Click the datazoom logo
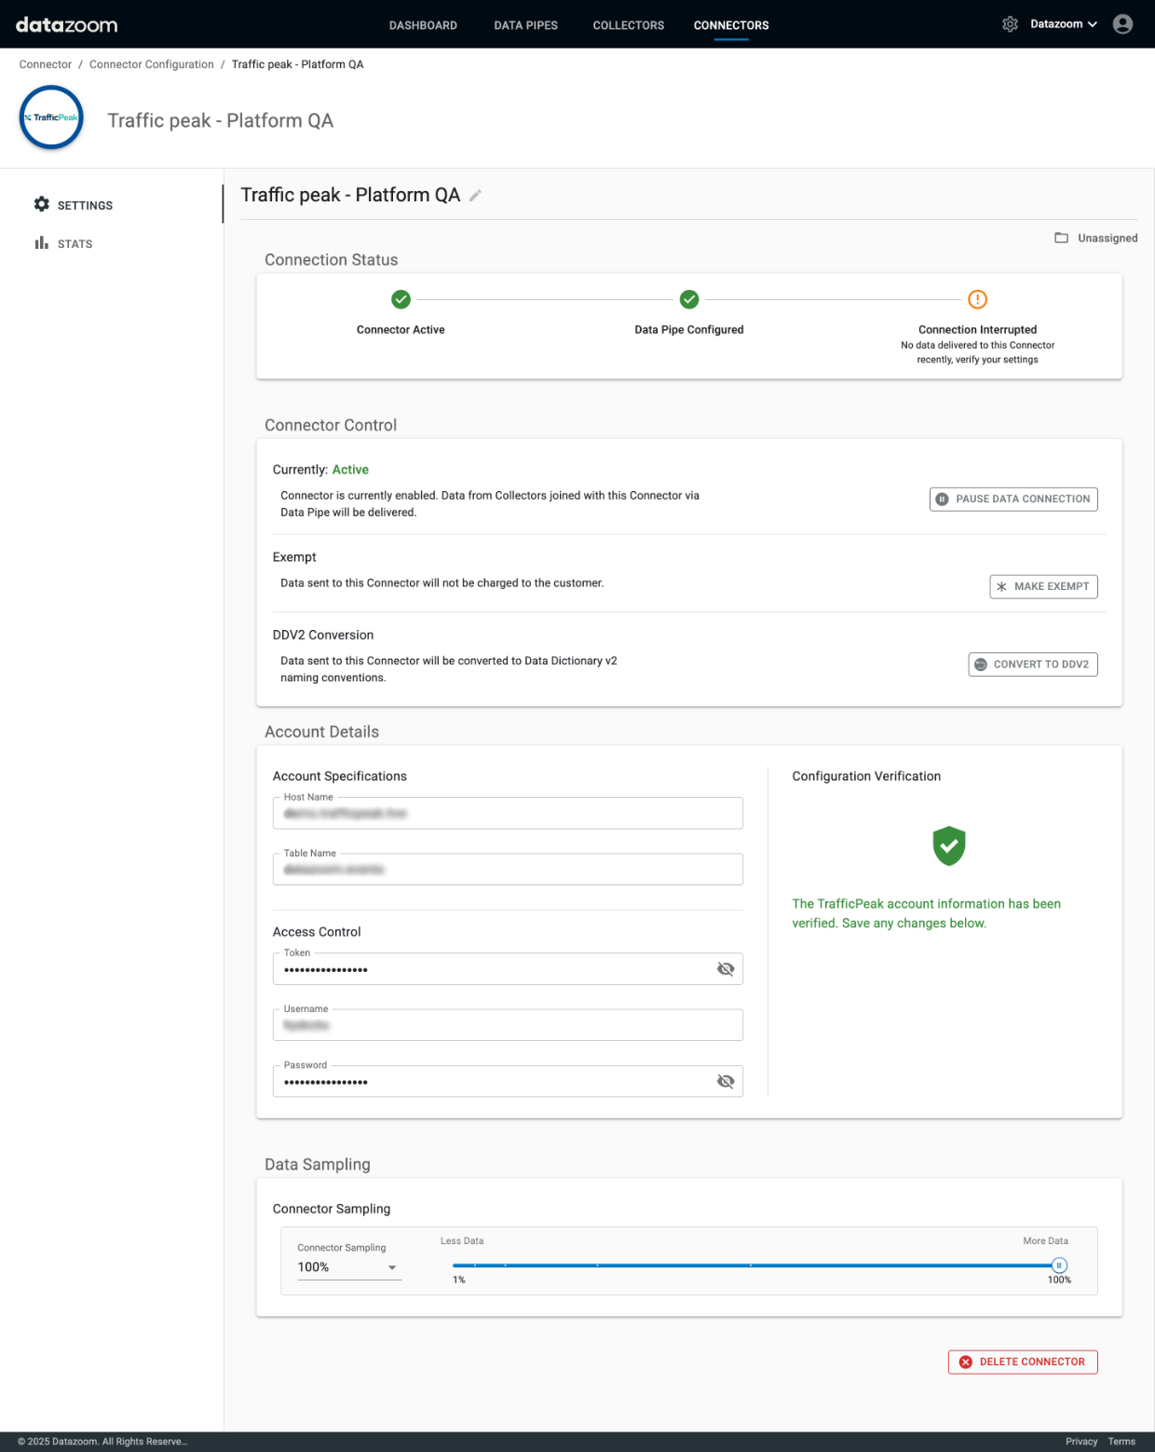 point(66,25)
